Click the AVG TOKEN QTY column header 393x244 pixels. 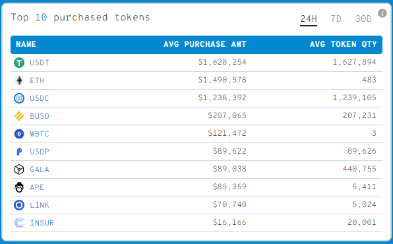(x=343, y=44)
